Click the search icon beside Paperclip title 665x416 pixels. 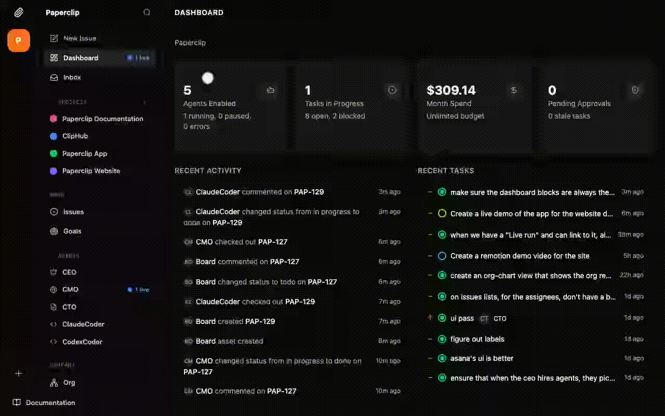(147, 12)
